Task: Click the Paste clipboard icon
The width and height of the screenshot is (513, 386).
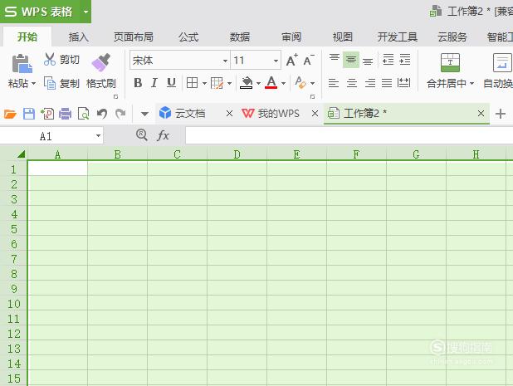Action: click(22, 63)
